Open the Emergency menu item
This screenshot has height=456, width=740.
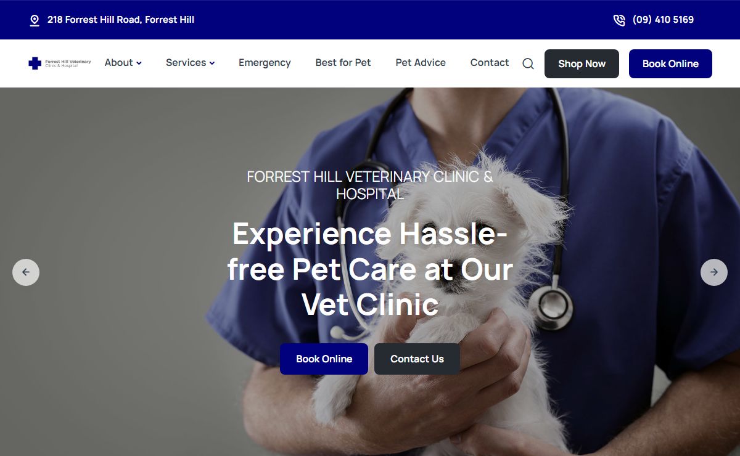coord(265,63)
